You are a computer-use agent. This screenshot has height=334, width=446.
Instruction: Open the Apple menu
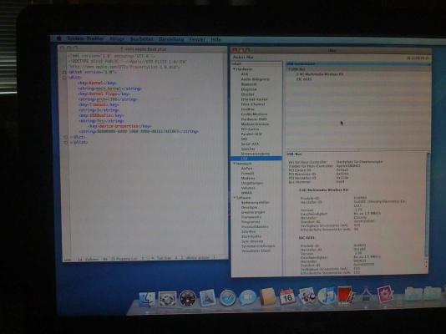point(58,38)
